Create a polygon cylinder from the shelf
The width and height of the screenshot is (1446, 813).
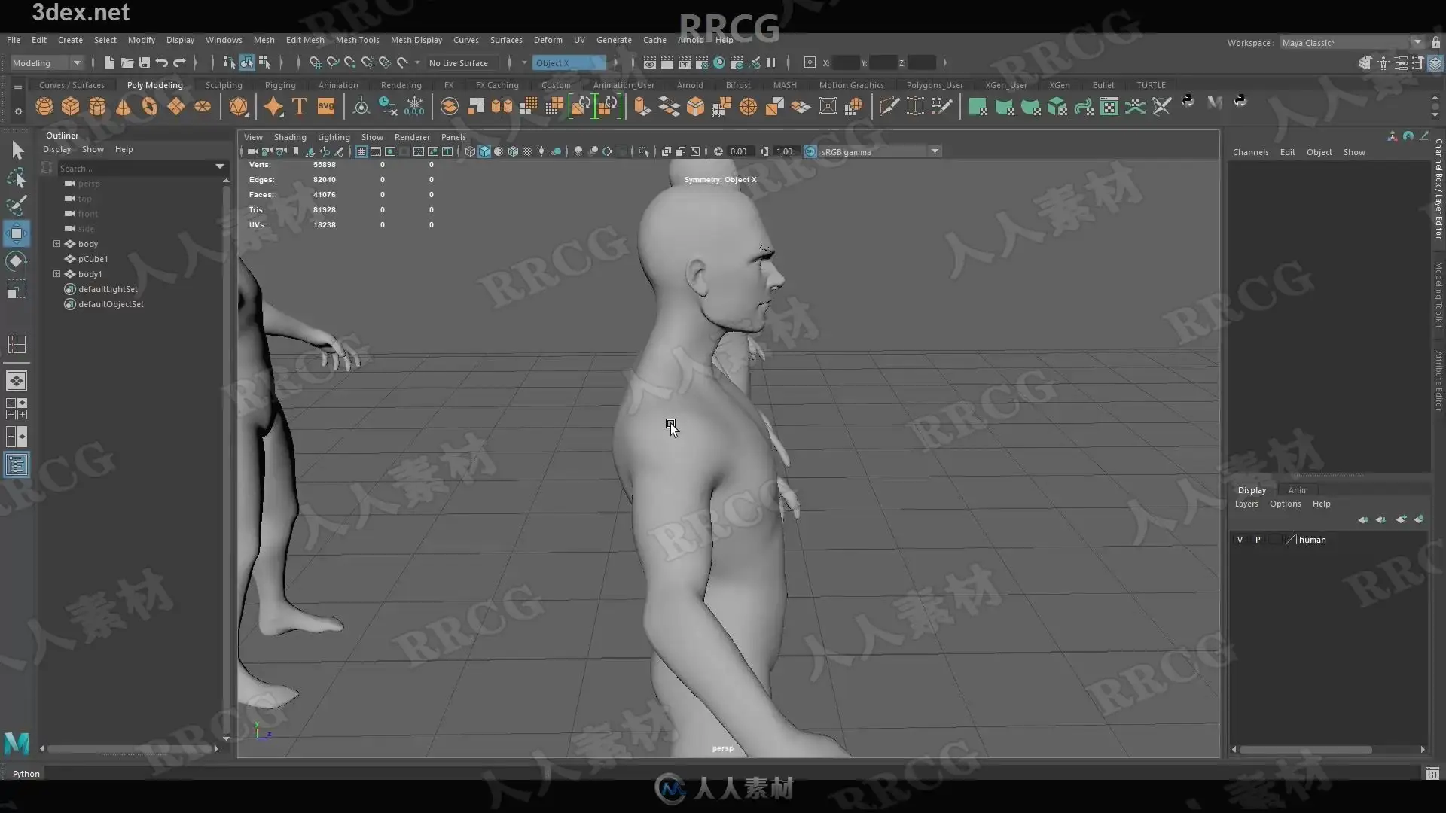(97, 107)
